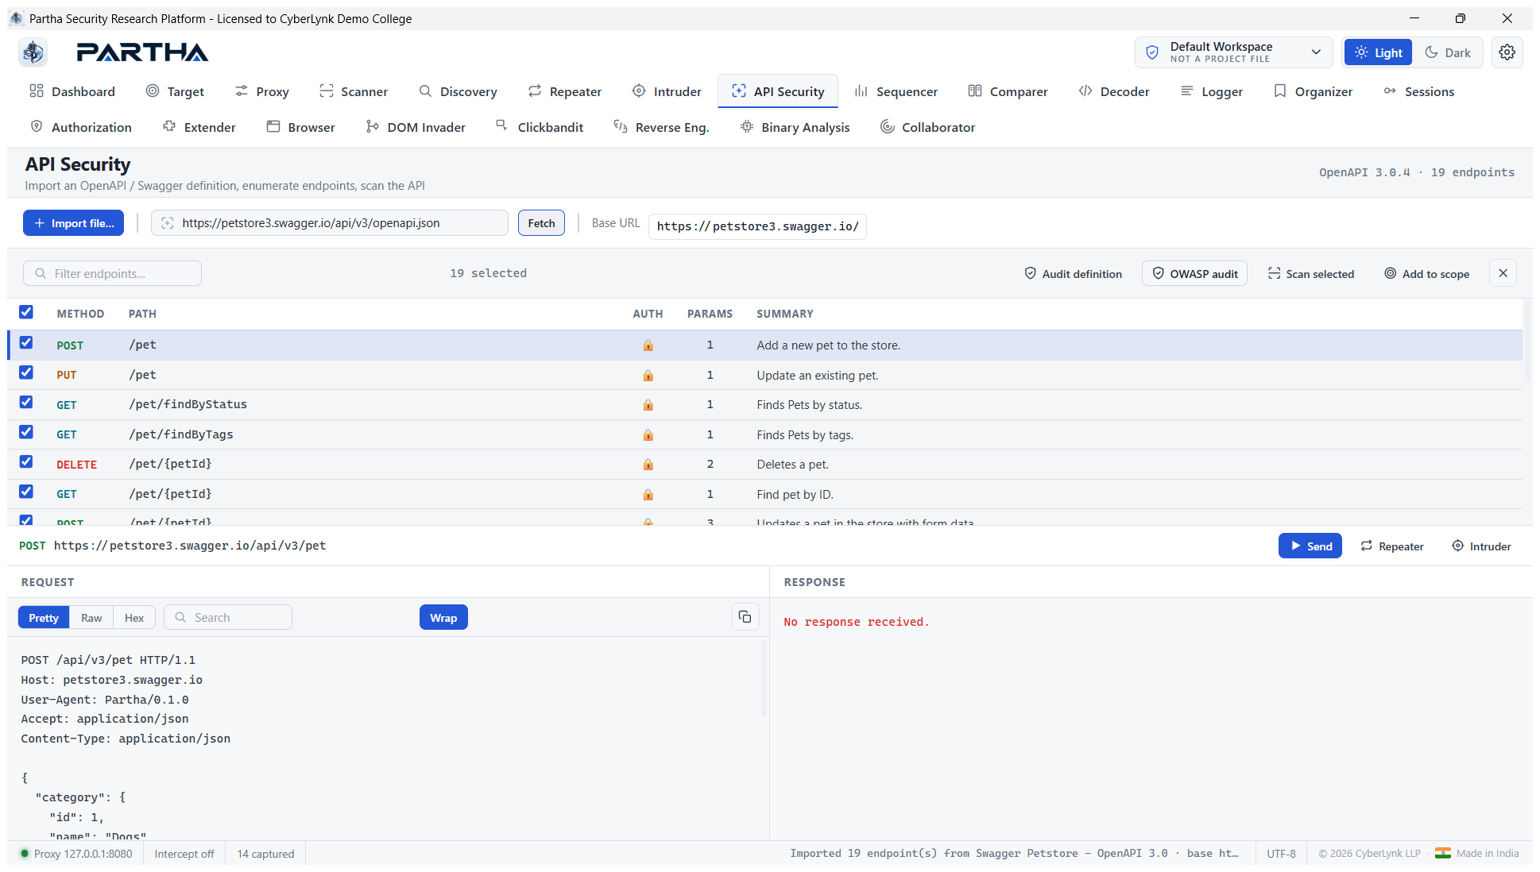Screen dimensions: 1540x872
Task: Open the DOM Invader tab
Action: click(416, 127)
